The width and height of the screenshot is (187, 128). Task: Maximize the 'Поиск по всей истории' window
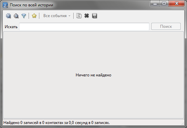tap(164, 4)
